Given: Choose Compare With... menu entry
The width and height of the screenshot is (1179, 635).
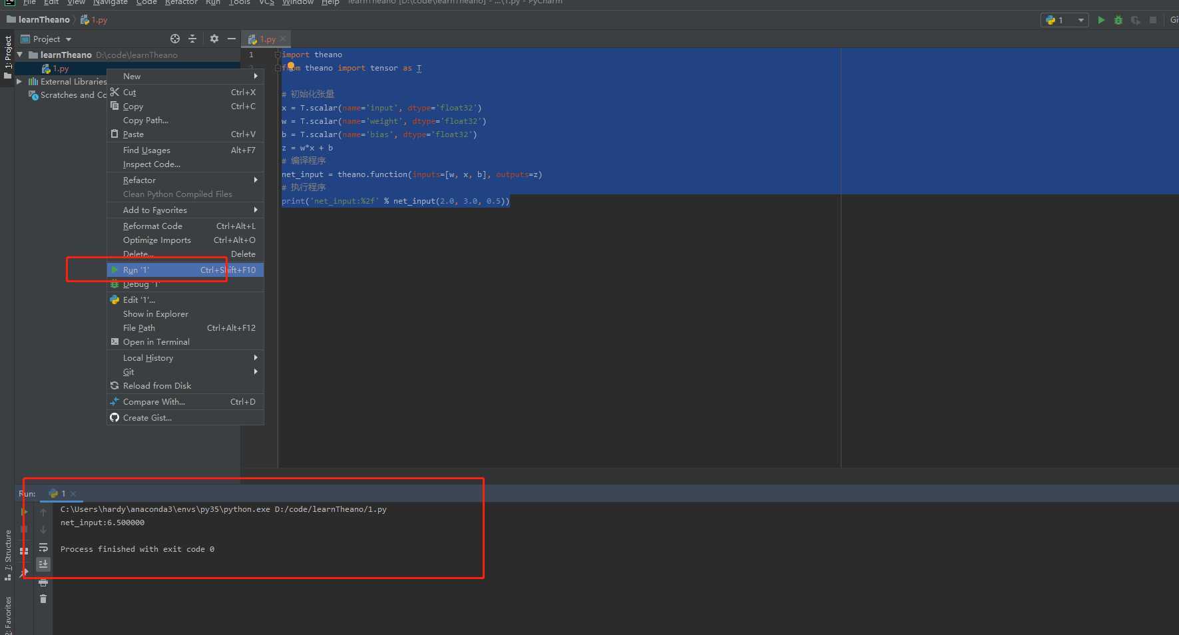Looking at the screenshot, I should coord(186,402).
